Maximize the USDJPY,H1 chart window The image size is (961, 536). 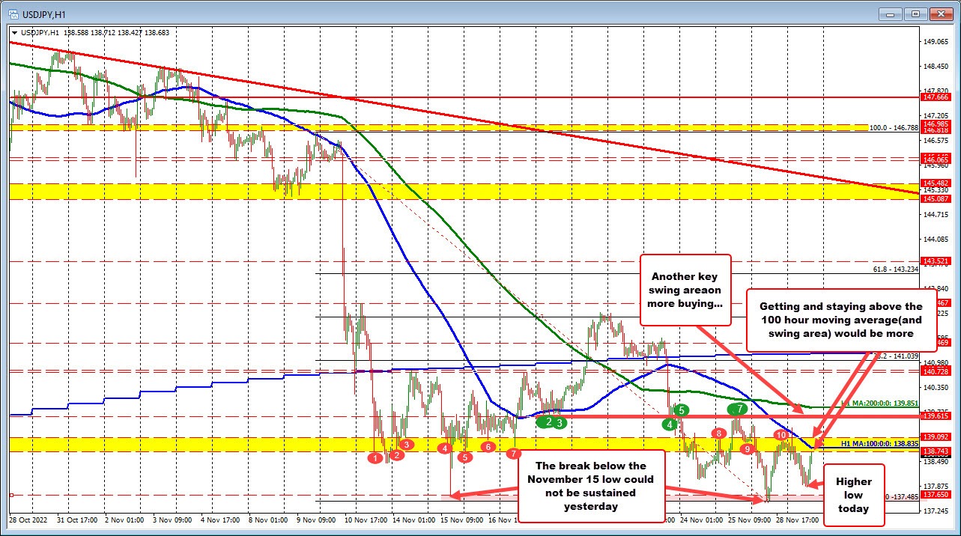(914, 13)
